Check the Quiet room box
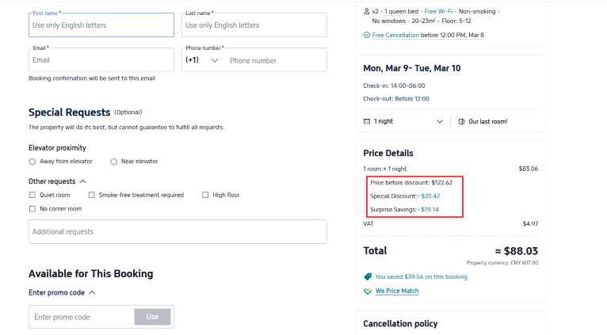 tap(32, 195)
